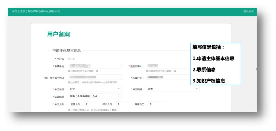Click the 普通员工 count input
276x131 pixels.
(156, 104)
